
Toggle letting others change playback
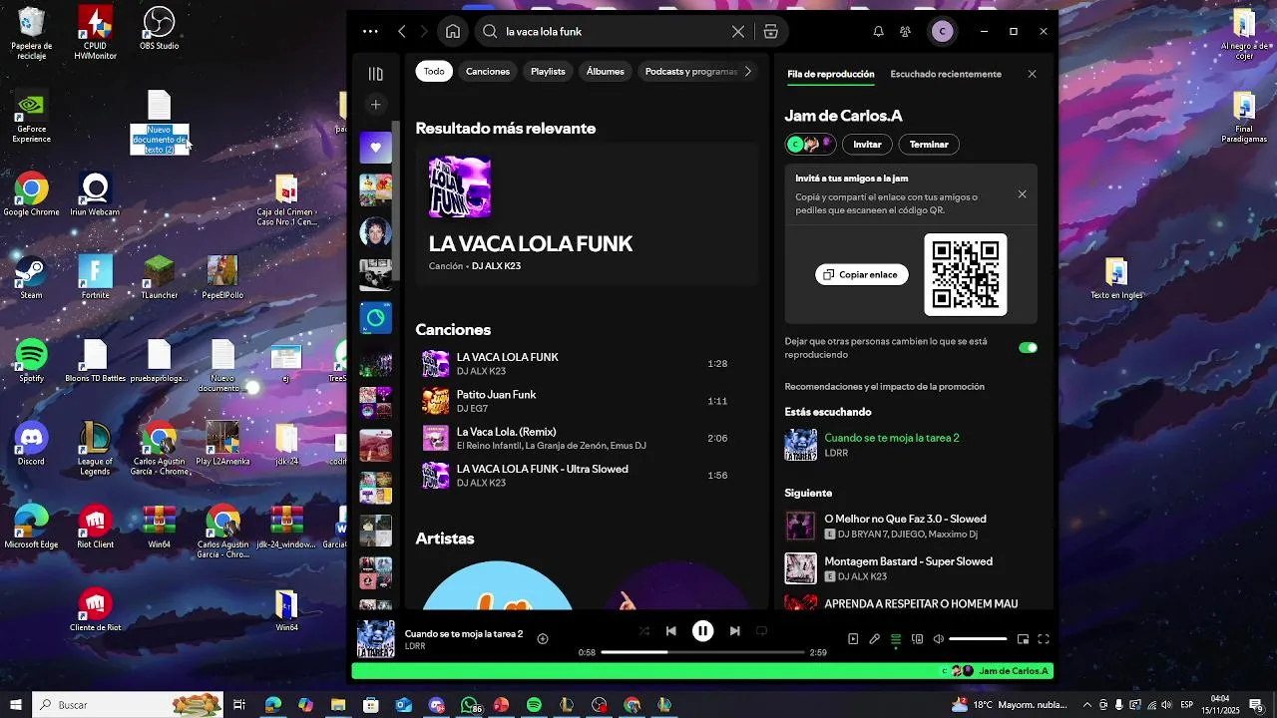[1028, 348]
